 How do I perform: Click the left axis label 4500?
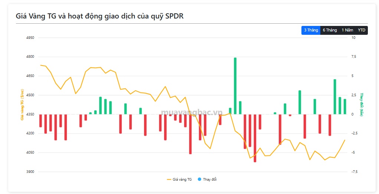coord(31,95)
